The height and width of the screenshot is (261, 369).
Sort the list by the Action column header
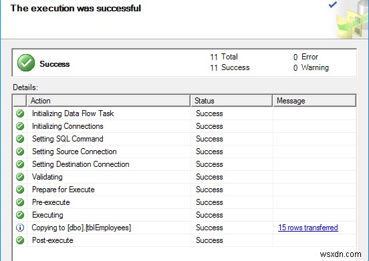click(x=108, y=101)
